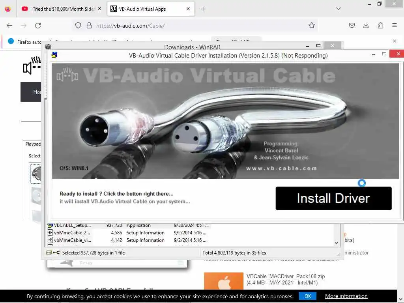Click Total 4,802,119 bytes status text
Viewport: 404px width, 303px height.
(234, 253)
